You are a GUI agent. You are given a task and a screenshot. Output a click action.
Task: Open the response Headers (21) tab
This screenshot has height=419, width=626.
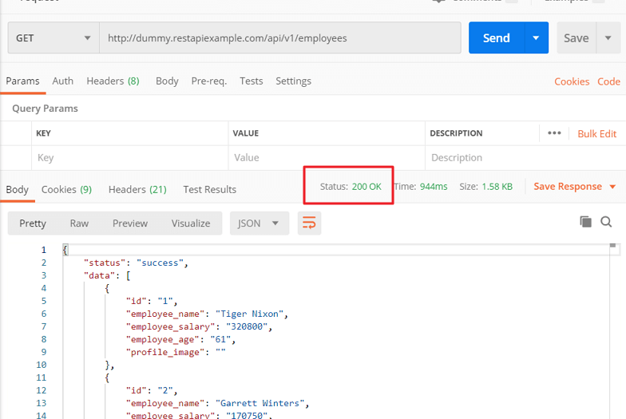(137, 190)
